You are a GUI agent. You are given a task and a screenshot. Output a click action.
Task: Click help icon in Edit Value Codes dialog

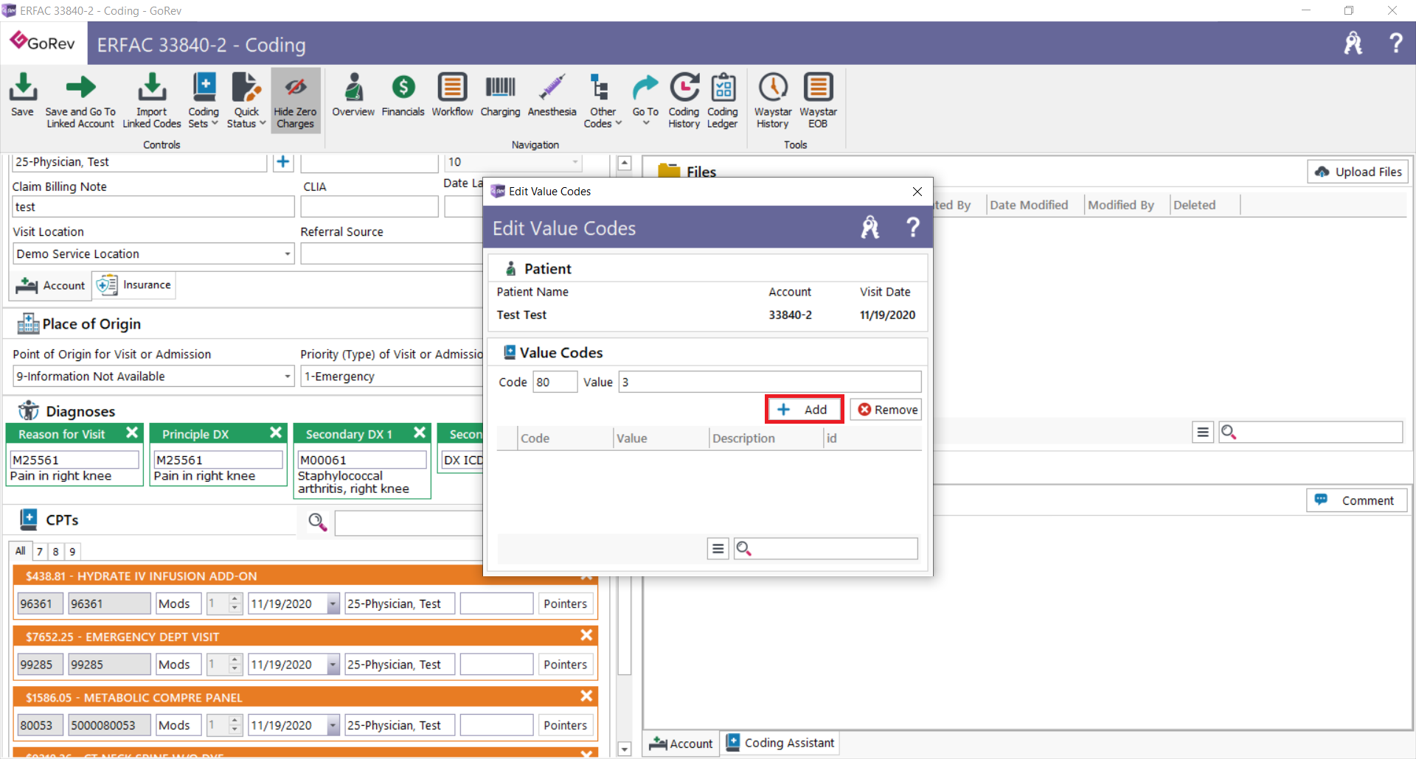tap(912, 227)
